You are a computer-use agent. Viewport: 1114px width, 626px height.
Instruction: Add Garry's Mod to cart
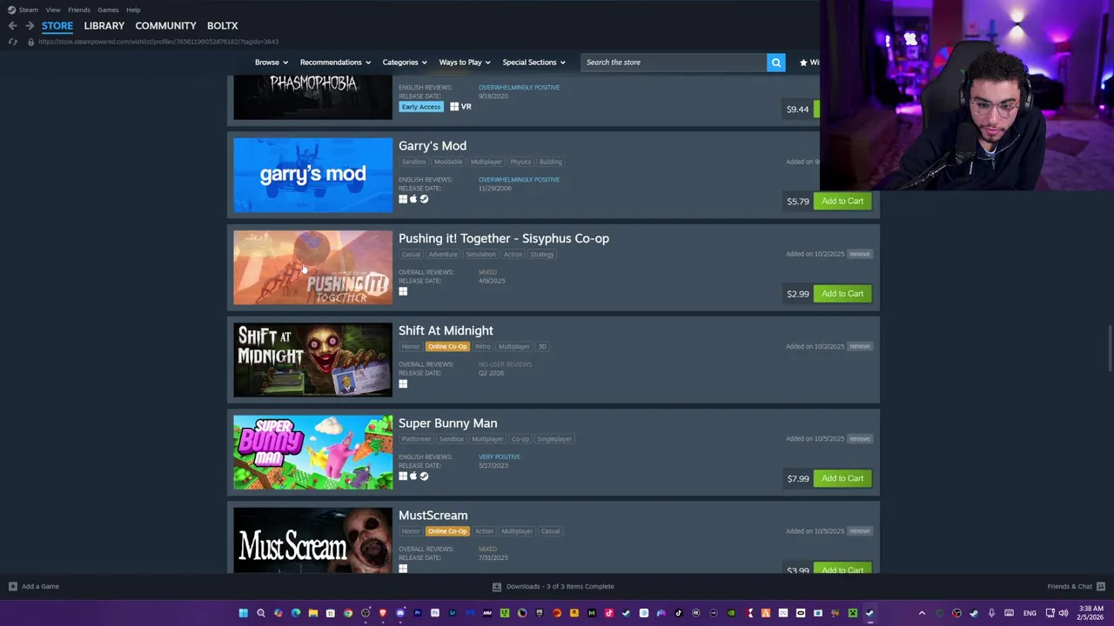(842, 201)
